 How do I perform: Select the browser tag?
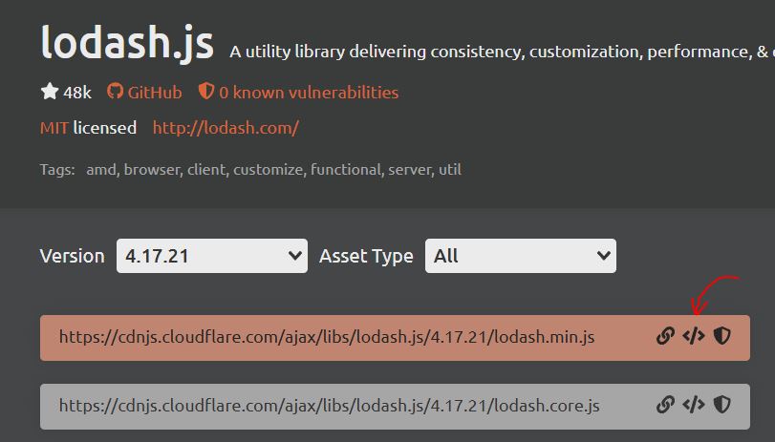point(153,169)
